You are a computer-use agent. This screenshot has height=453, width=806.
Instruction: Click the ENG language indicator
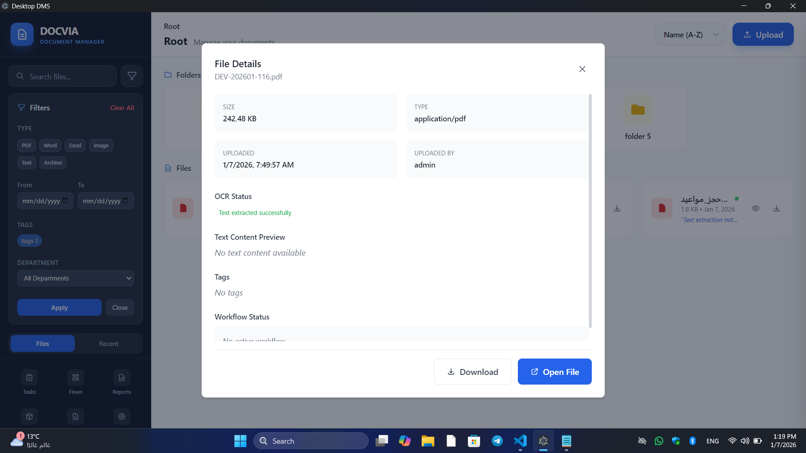pyautogui.click(x=712, y=441)
